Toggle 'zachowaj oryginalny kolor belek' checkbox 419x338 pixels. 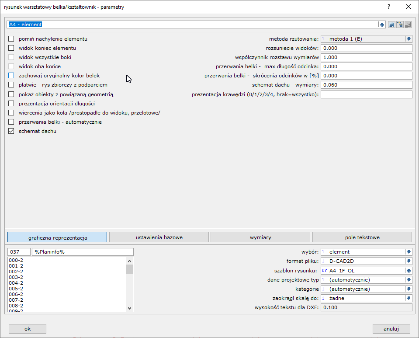click(11, 76)
